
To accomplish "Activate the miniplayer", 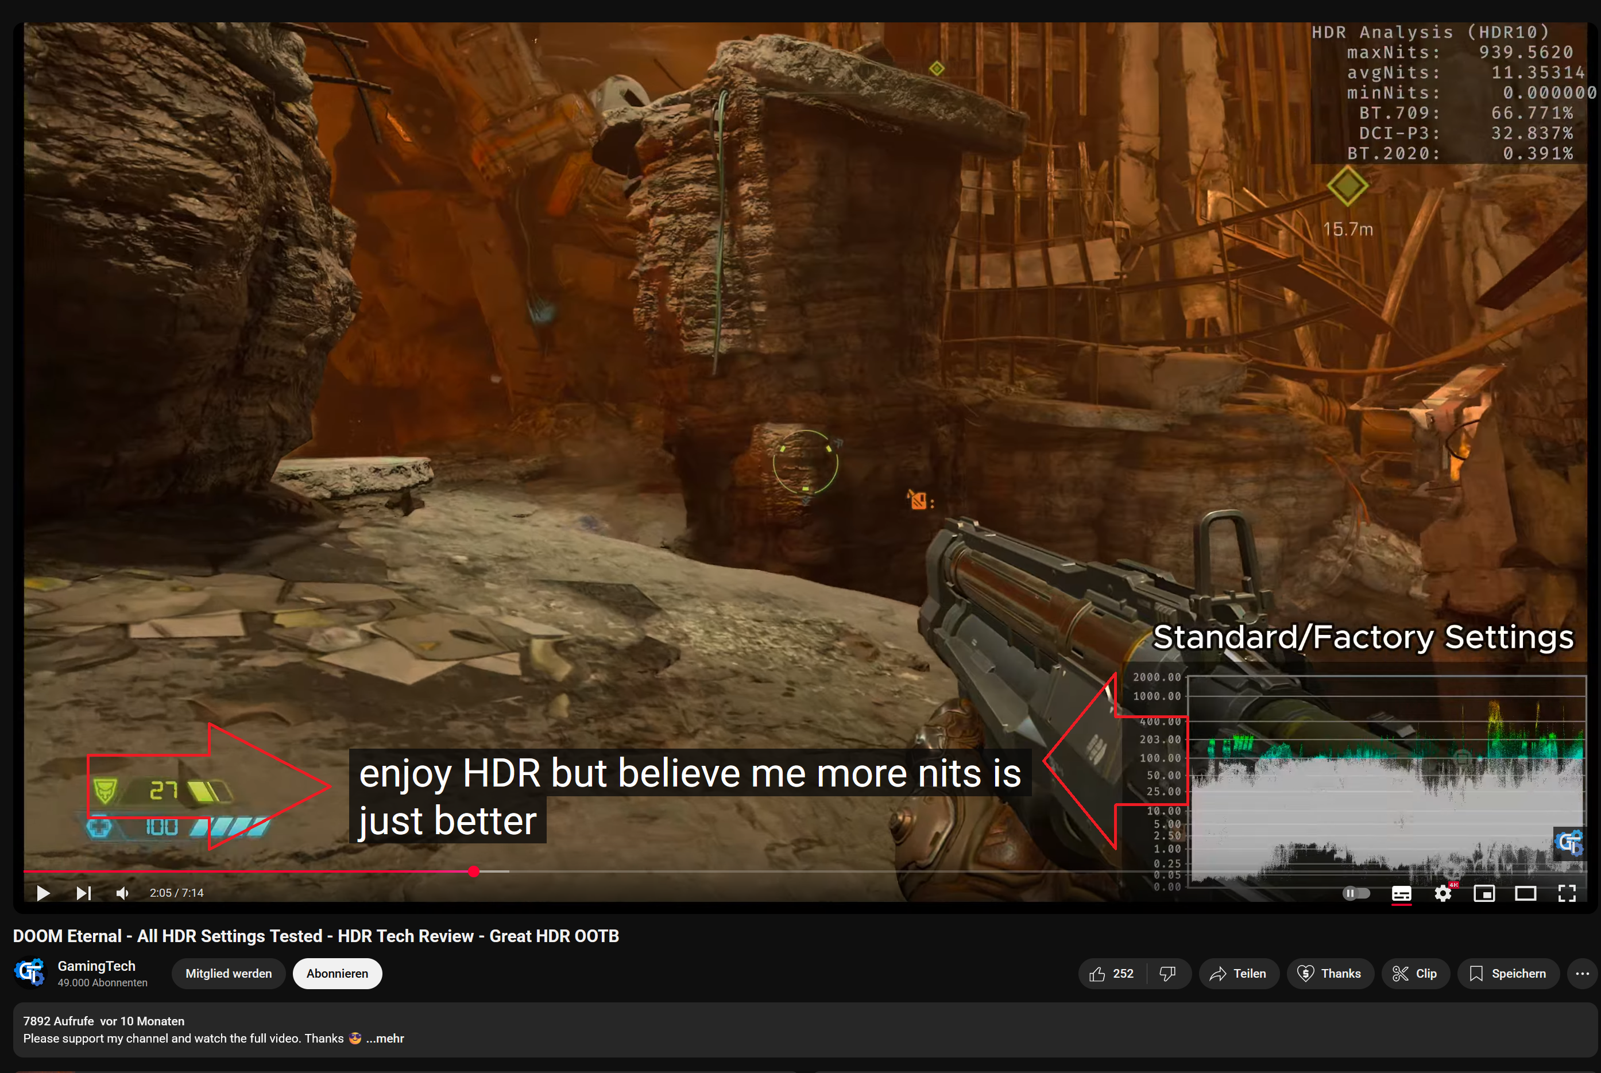I will point(1484,893).
